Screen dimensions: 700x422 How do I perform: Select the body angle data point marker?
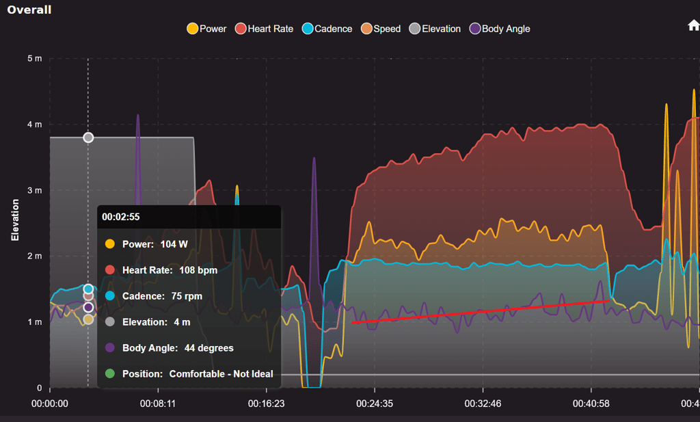(x=88, y=307)
